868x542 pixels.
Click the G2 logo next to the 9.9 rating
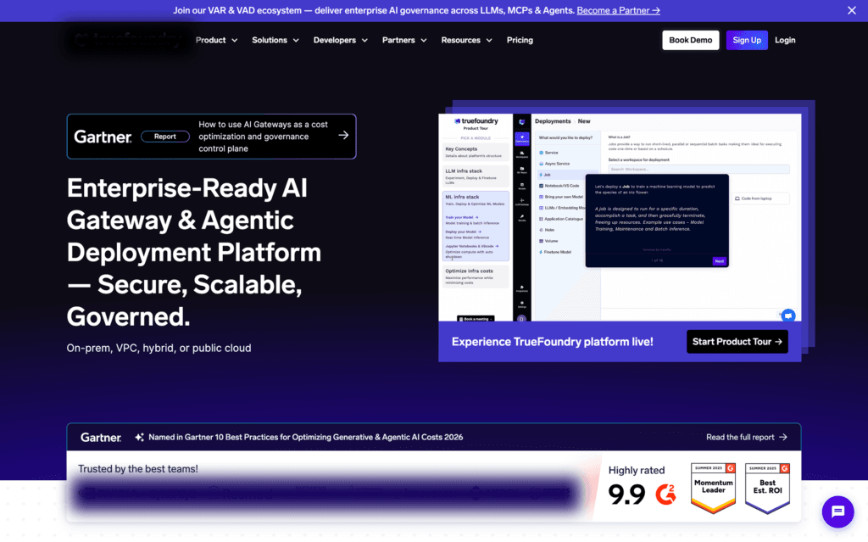pos(666,495)
